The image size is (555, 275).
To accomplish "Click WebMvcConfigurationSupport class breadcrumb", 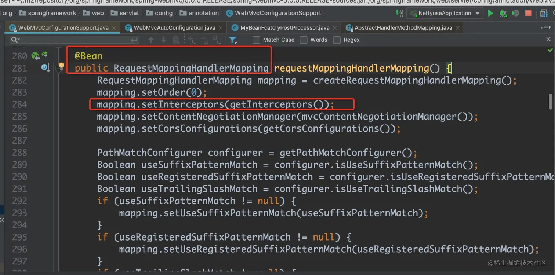I will coord(273,13).
